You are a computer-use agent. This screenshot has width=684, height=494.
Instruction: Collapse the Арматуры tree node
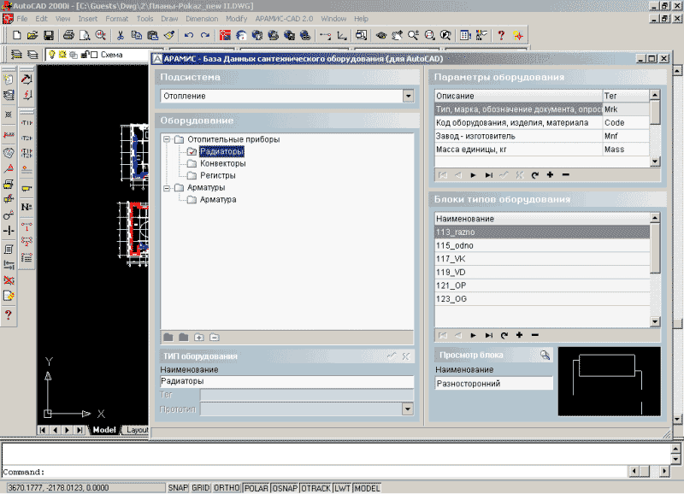[x=167, y=188]
